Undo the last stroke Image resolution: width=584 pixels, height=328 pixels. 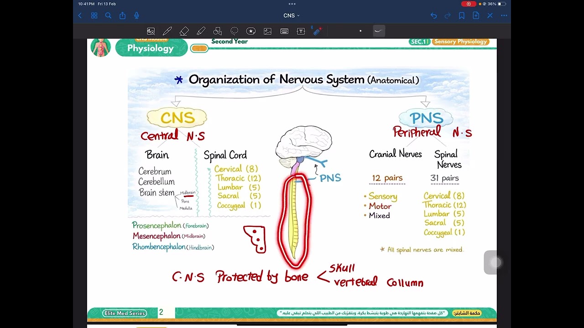tap(433, 15)
